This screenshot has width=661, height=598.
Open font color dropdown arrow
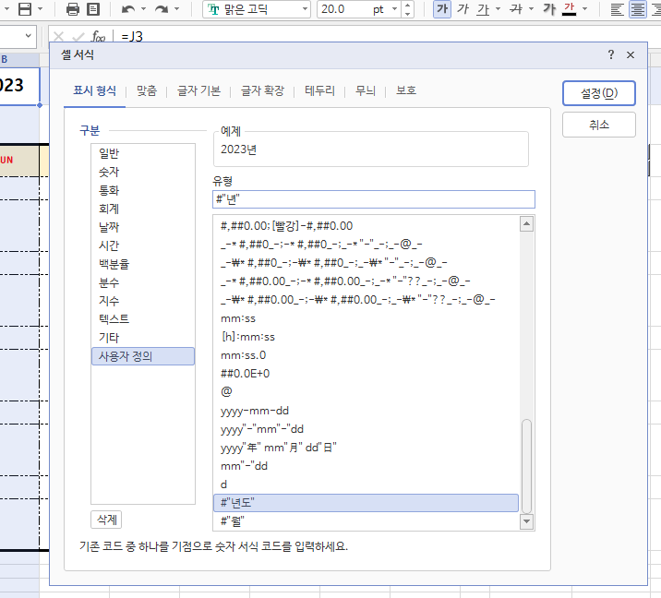point(584,9)
